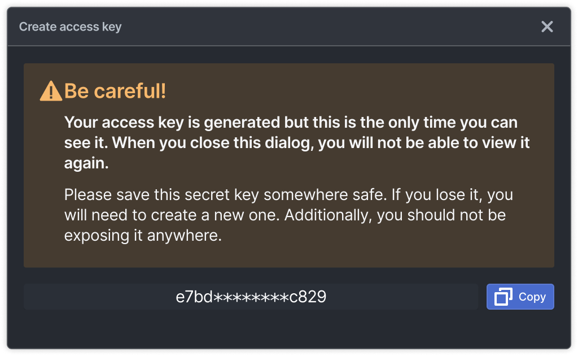Copy the access key using Copy label

(x=532, y=297)
